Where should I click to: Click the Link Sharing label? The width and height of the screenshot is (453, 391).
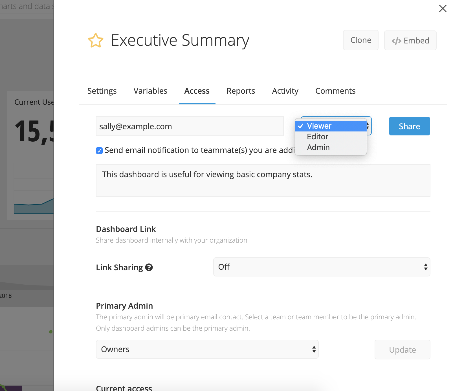pos(119,267)
